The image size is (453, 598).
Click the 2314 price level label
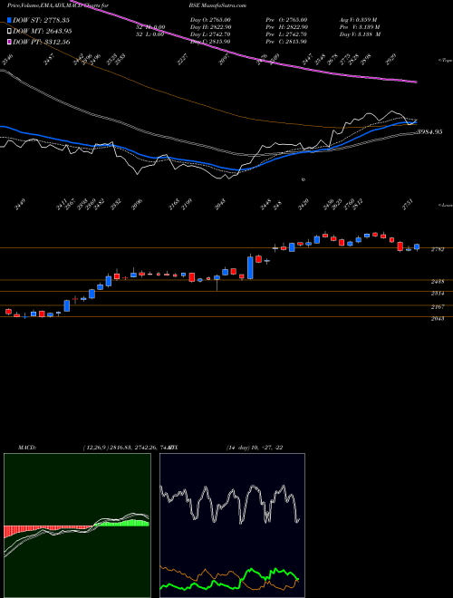[x=438, y=294]
